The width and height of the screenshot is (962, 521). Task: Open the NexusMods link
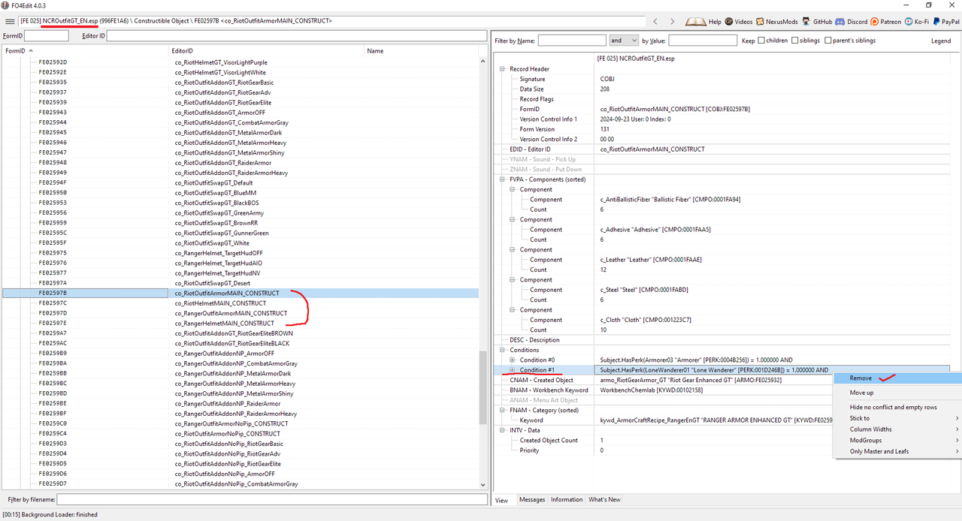(x=777, y=22)
